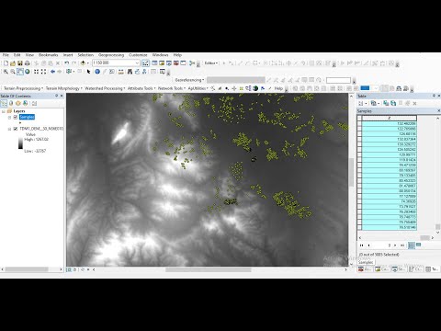441x331 pixels.
Task: Create a new map document
Action: tap(6, 63)
